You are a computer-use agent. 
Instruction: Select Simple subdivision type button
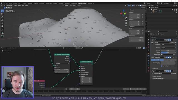pyautogui.click(x=170, y=60)
